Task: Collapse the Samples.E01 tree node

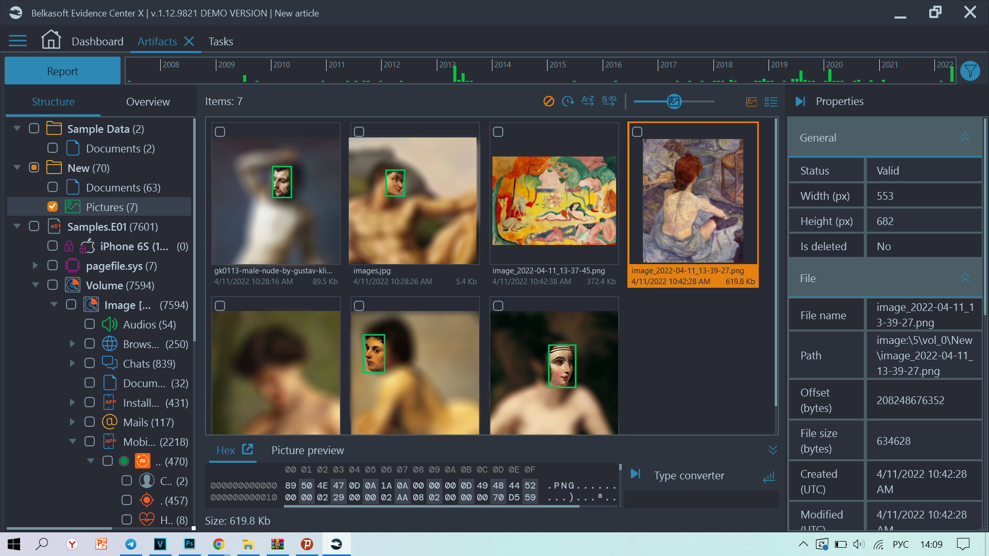Action: tap(17, 226)
